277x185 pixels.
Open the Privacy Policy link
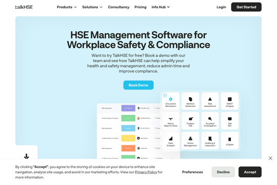pos(146,172)
